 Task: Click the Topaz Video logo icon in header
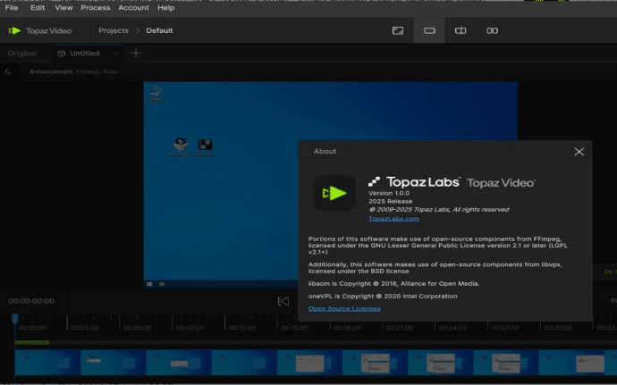14,30
